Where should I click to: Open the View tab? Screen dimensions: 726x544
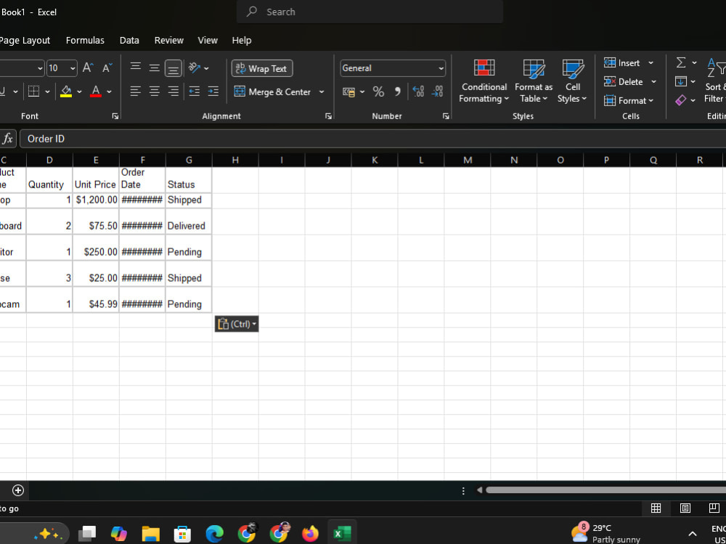click(x=208, y=41)
